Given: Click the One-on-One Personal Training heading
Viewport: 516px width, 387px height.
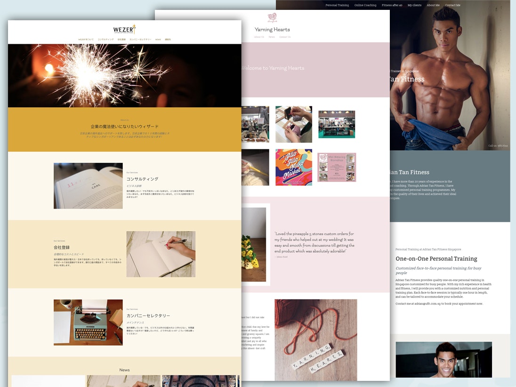Looking at the screenshot, I should (436, 258).
